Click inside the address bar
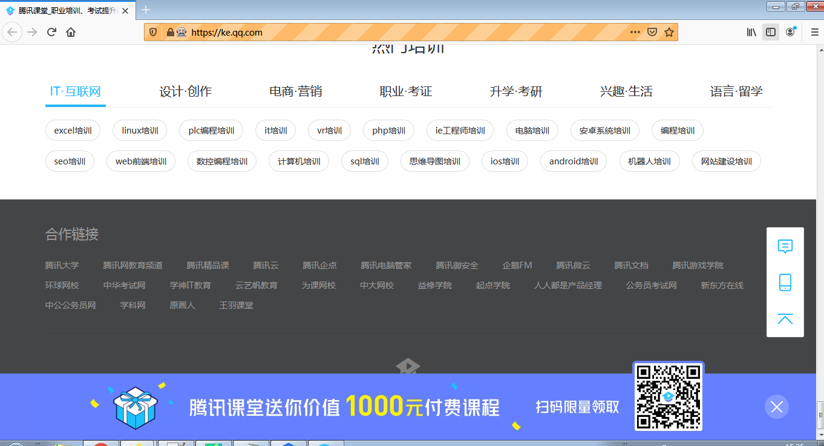The width and height of the screenshot is (824, 446). 363,32
